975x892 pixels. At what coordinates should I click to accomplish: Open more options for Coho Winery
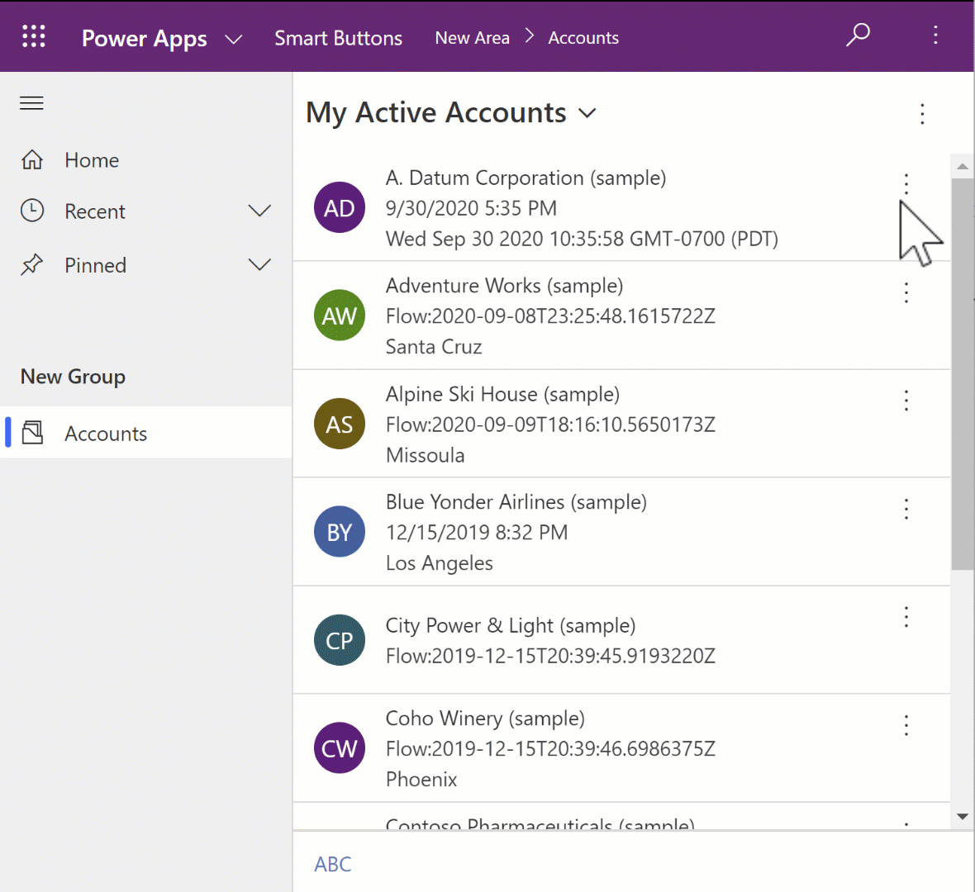pyautogui.click(x=906, y=725)
